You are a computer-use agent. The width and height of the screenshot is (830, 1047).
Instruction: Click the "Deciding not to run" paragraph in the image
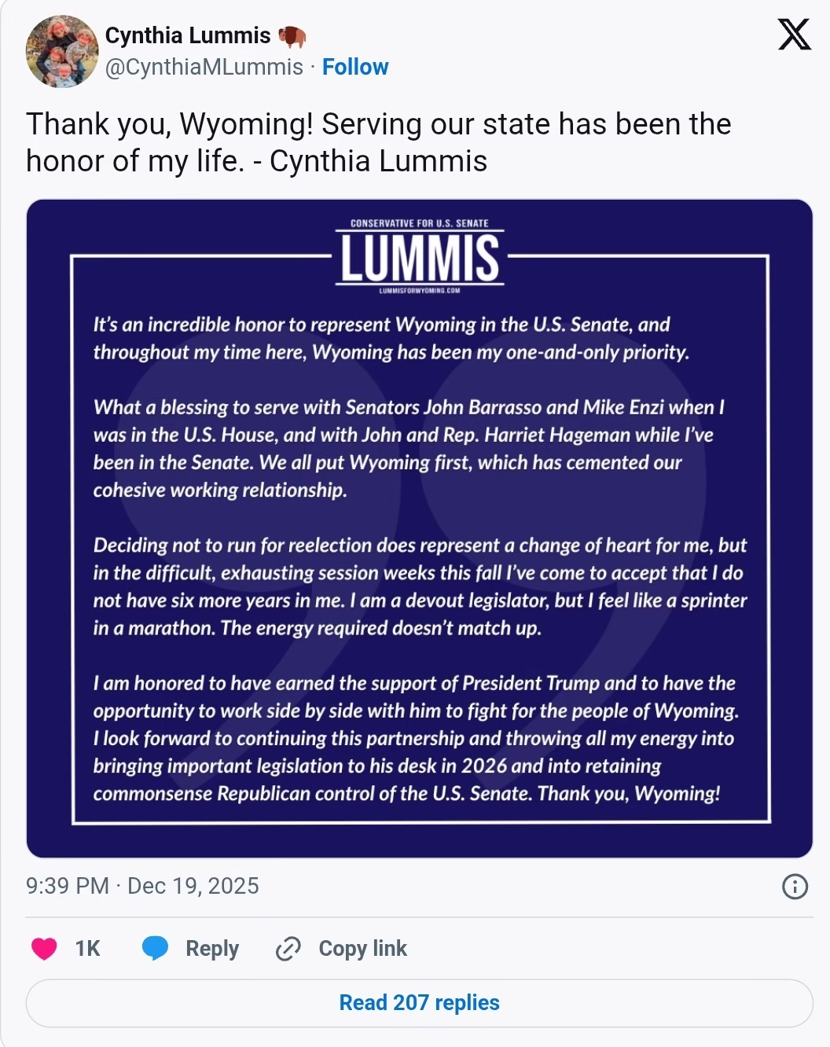(x=420, y=586)
